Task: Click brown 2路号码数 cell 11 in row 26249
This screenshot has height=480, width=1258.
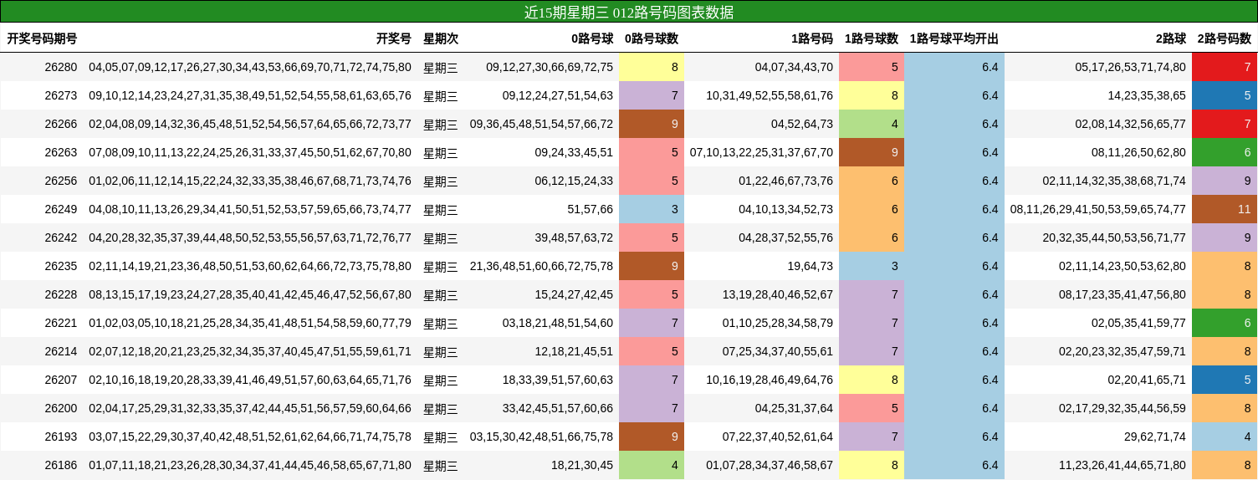Action: tap(1225, 209)
